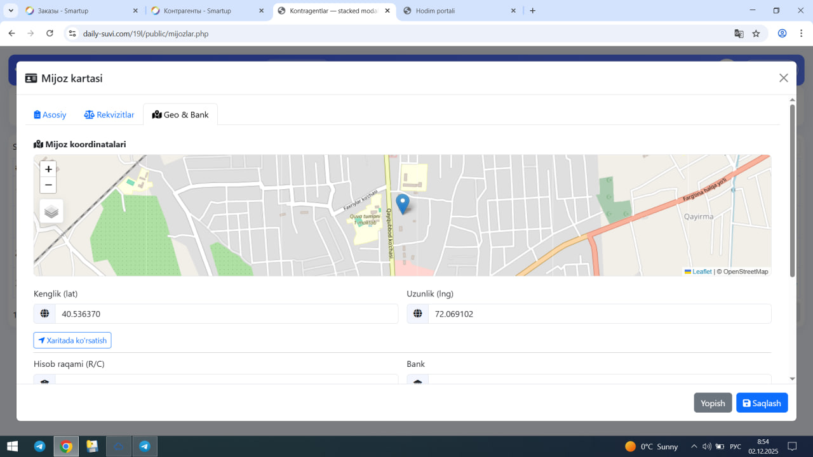The width and height of the screenshot is (813, 457).
Task: Click the blue location marker on map
Action: coord(403,203)
